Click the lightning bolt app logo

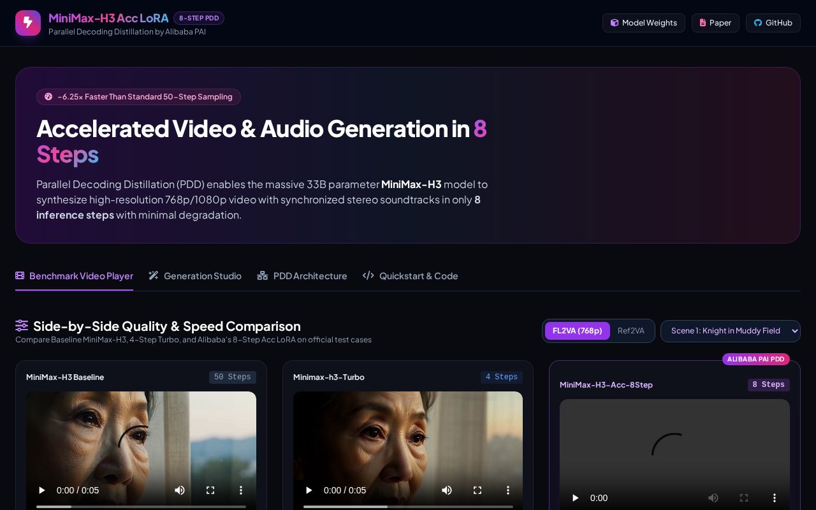tap(28, 23)
